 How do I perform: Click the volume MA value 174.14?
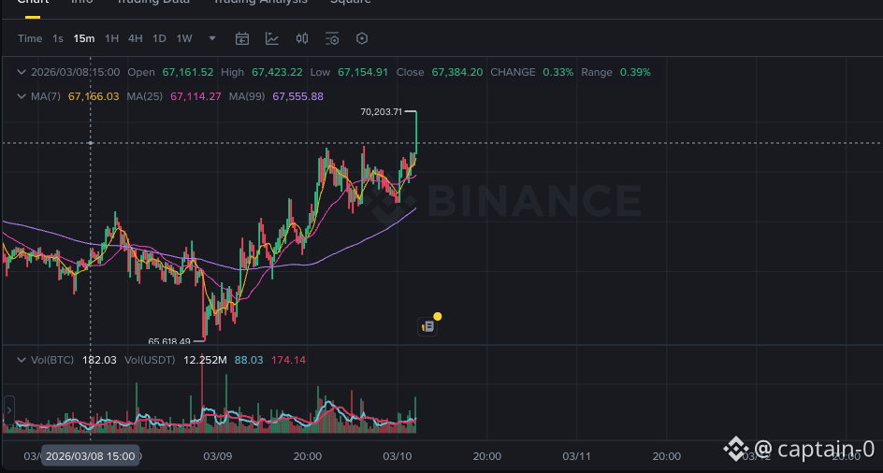click(x=288, y=360)
